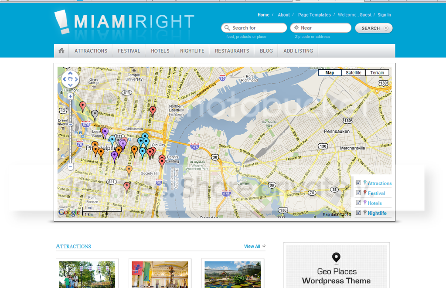The width and height of the screenshot is (446, 288).
Task: Open the first attraction thumbnail with people
Action: [x=87, y=274]
